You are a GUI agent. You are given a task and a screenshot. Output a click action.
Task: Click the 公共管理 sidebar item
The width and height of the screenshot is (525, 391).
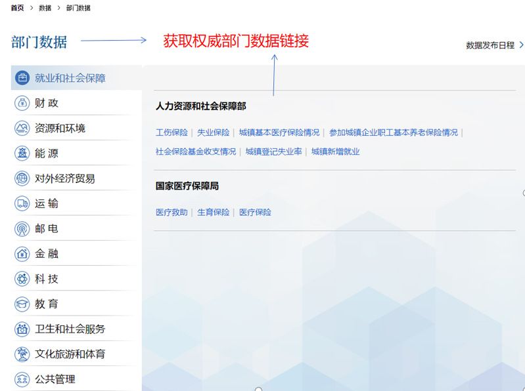pos(55,379)
